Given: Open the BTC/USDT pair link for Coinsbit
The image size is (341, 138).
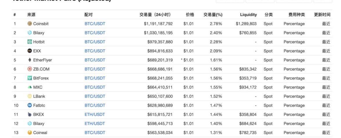Looking at the screenshot, I should pyautogui.click(x=95, y=24).
